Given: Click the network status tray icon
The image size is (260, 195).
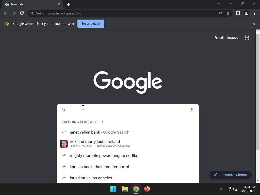Looking at the screenshot, I should [x=229, y=189].
